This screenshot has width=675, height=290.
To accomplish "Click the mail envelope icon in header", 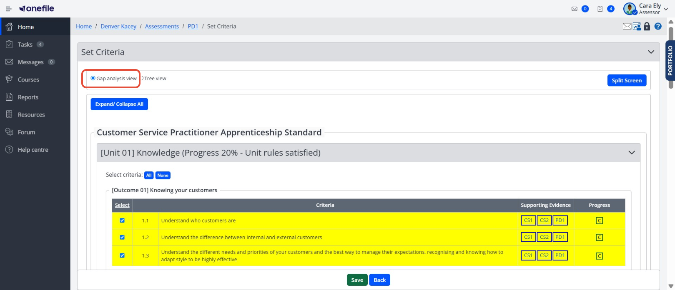I will (575, 9).
